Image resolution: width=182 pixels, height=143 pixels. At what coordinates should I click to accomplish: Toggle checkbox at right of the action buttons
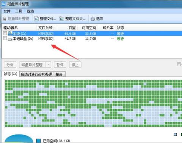(x=179, y=64)
